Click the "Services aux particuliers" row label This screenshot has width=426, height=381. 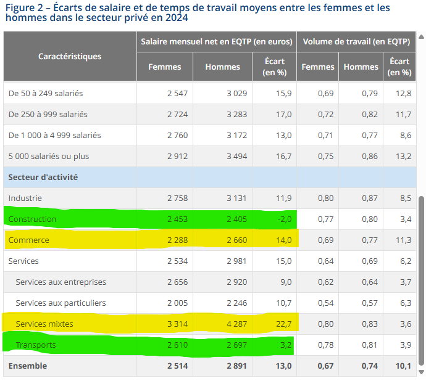(61, 303)
